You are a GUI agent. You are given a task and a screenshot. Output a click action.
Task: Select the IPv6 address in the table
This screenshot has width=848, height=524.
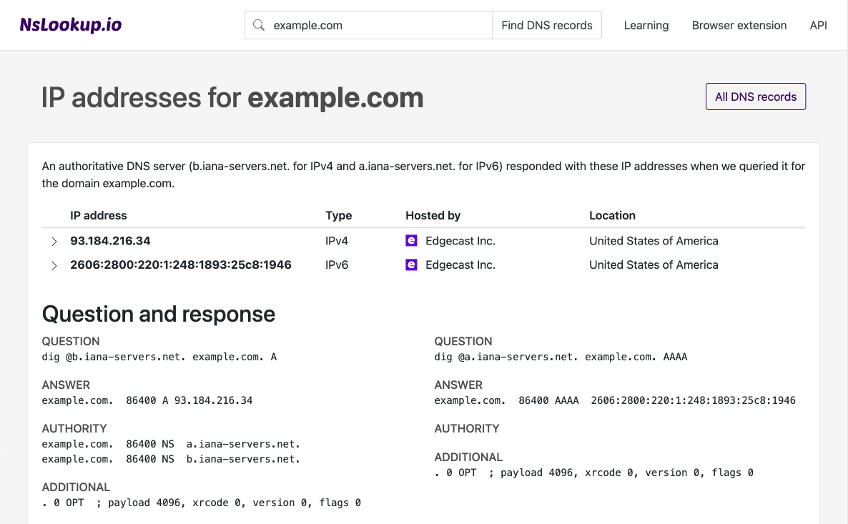[x=180, y=265]
